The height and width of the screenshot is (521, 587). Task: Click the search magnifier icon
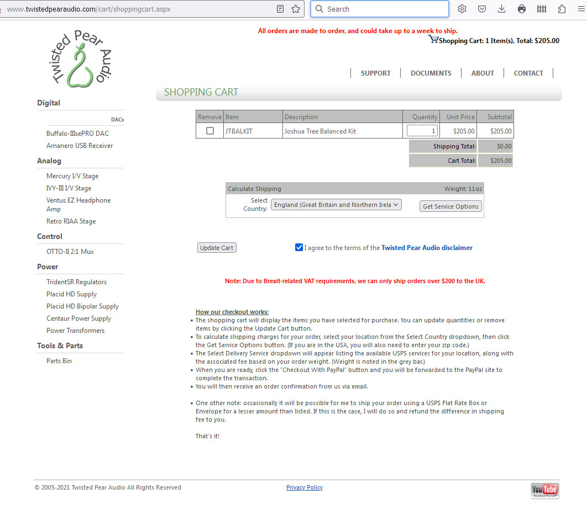pyautogui.click(x=319, y=9)
